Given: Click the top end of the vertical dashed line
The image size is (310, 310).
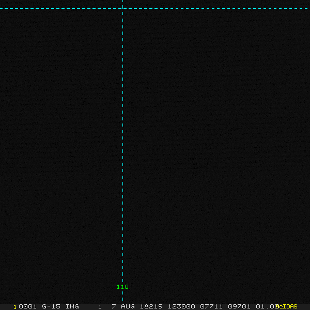Looking at the screenshot, I should [122, 2].
